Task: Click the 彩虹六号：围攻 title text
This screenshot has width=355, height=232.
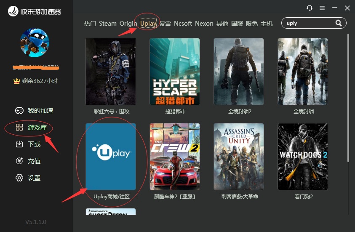Action: click(x=112, y=111)
